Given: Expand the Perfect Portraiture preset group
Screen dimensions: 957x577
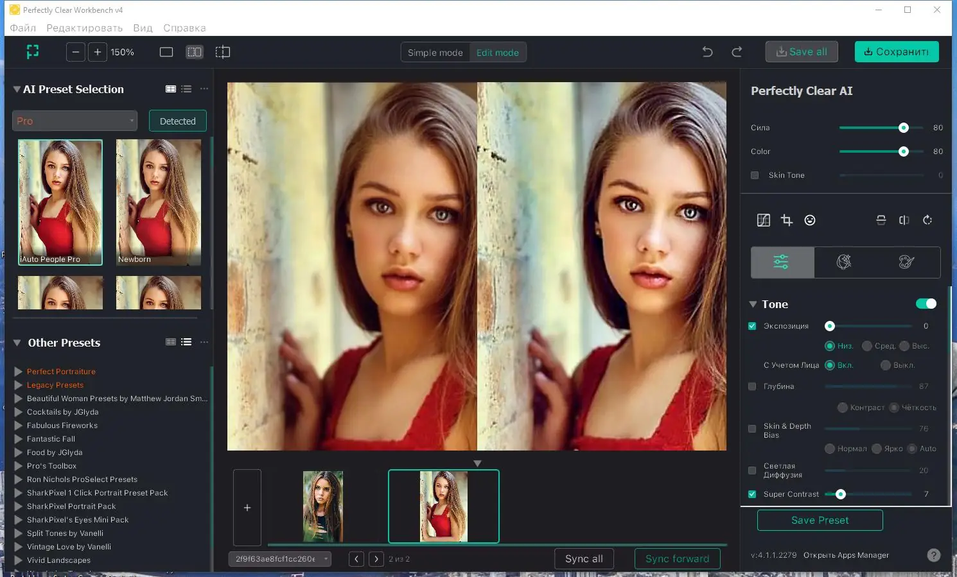Looking at the screenshot, I should [19, 372].
